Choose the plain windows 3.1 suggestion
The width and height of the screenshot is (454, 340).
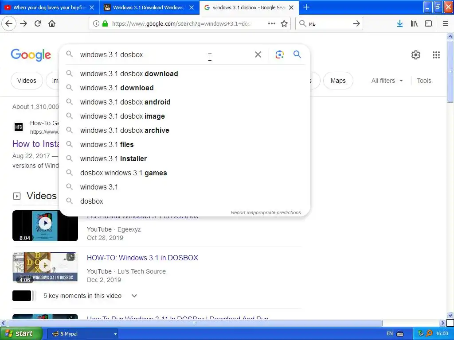coord(184,187)
